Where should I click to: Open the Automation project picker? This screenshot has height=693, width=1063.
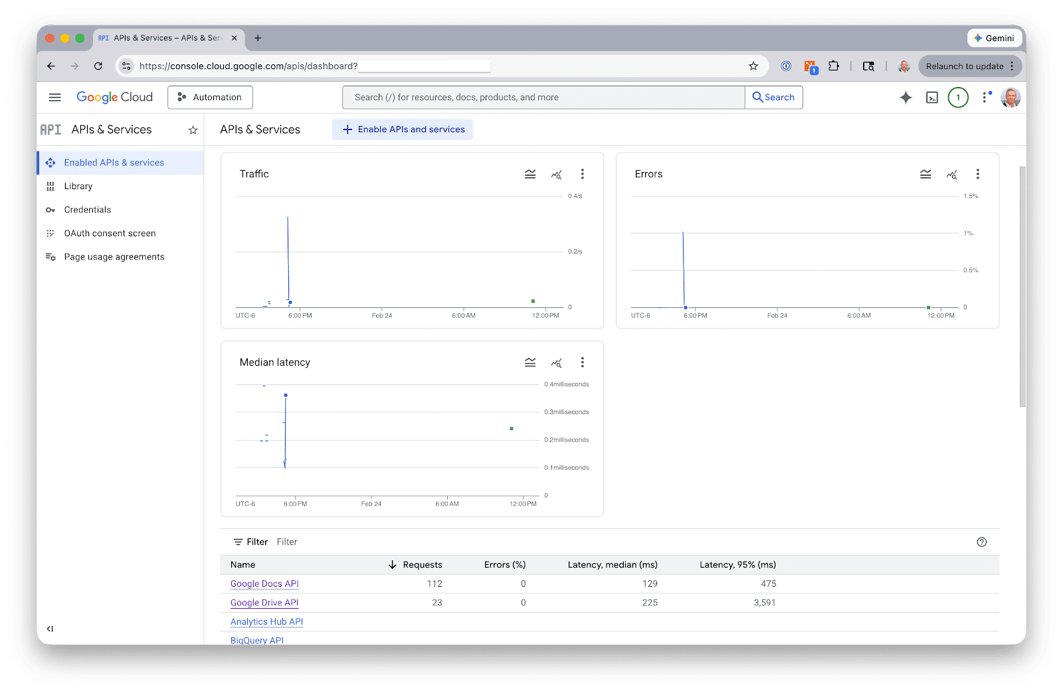tap(210, 97)
